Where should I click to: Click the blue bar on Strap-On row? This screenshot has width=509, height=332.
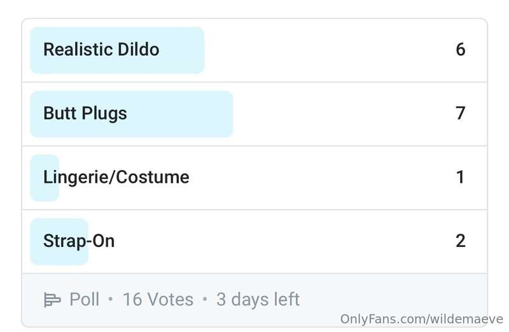click(59, 242)
